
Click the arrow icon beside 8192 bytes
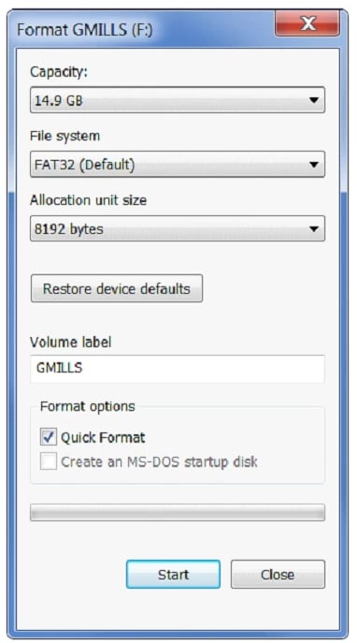314,228
